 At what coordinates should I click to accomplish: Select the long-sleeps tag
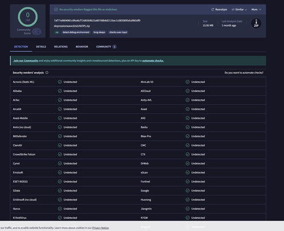[99, 32]
